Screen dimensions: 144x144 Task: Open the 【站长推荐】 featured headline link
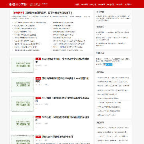point(42,13)
